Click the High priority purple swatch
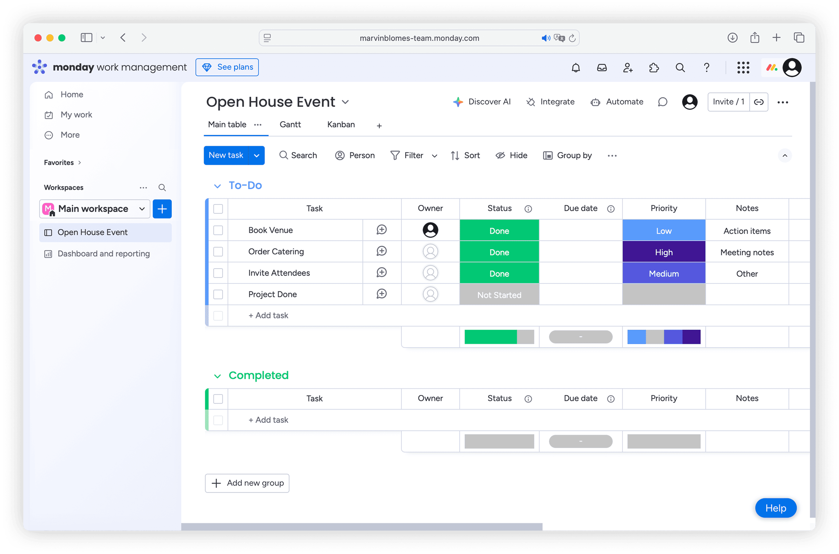Screen dimensions: 839x554 [663, 252]
